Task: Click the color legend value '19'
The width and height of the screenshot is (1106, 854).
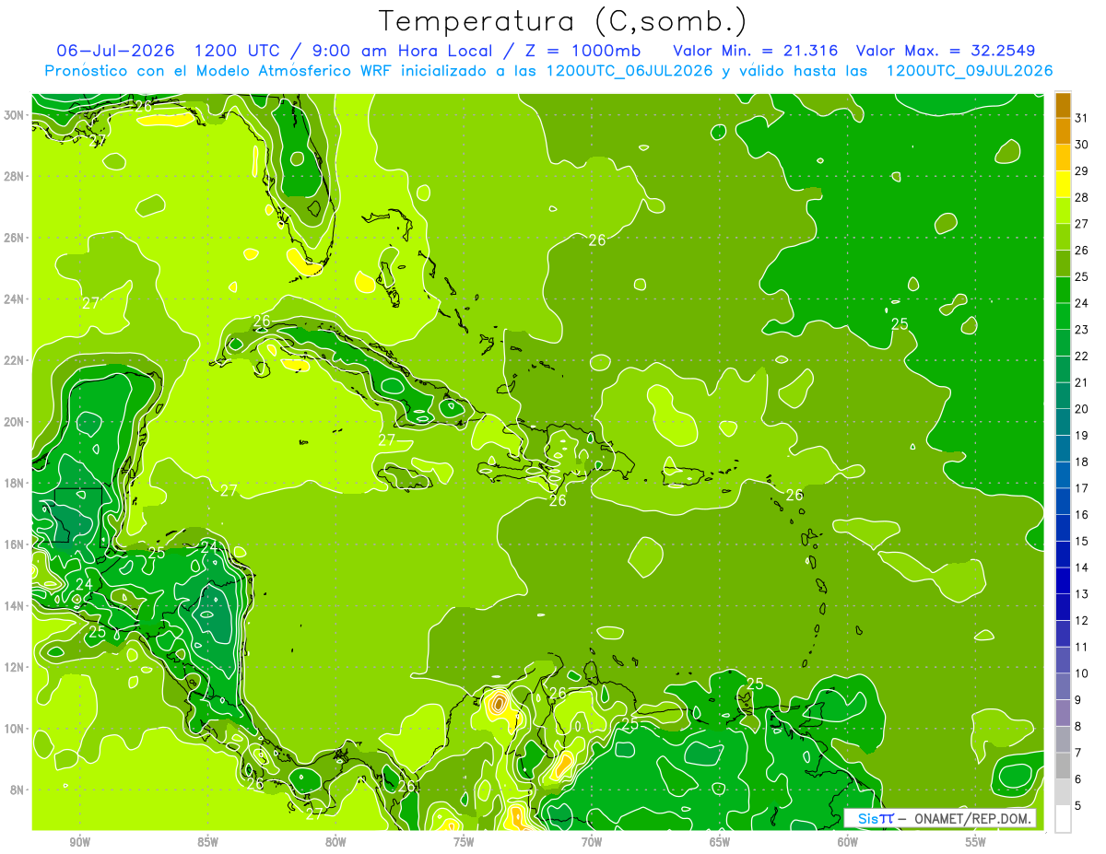Action: tap(1082, 436)
